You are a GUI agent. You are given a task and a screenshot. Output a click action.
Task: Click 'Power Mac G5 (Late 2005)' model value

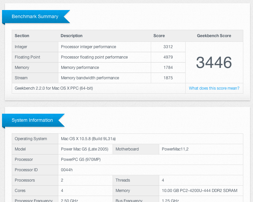[x=84, y=149]
